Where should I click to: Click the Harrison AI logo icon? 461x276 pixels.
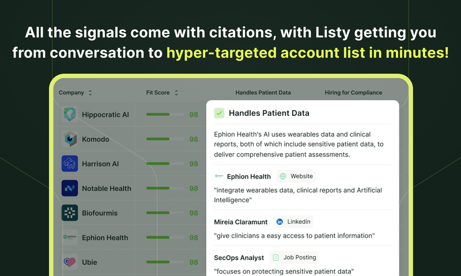pyautogui.click(x=70, y=164)
